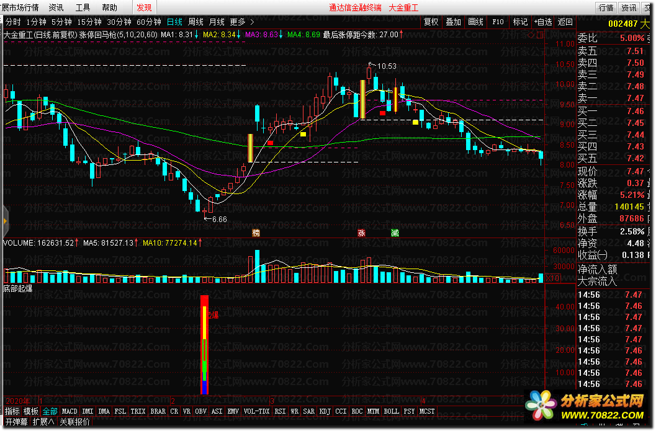Click the 开弹幕 button
This screenshot has width=656, height=431.
[16, 422]
